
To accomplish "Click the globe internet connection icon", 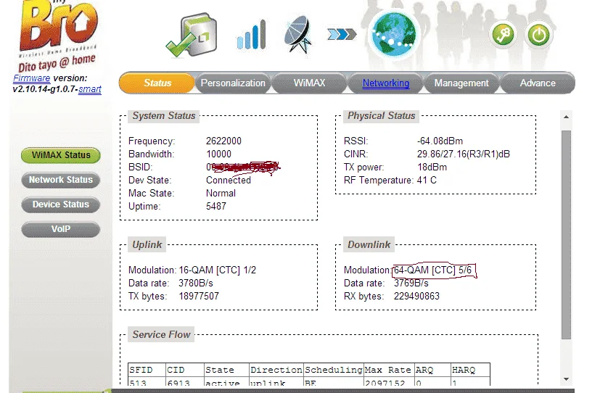I will (393, 35).
